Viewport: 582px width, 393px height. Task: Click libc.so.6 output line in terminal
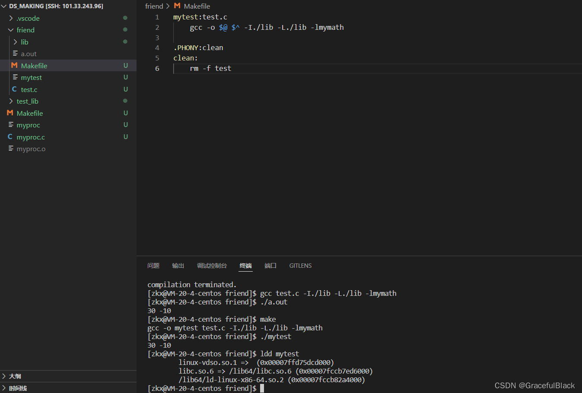coord(276,371)
